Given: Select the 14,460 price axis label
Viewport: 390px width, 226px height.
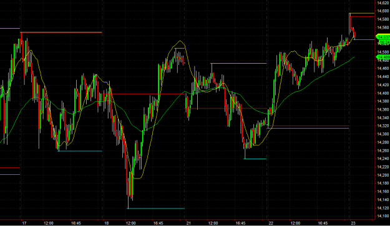Looking at the screenshot, I should (383, 69).
